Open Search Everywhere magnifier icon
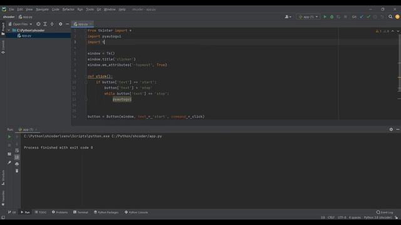The width and height of the screenshot is (401, 225). [x=390, y=17]
